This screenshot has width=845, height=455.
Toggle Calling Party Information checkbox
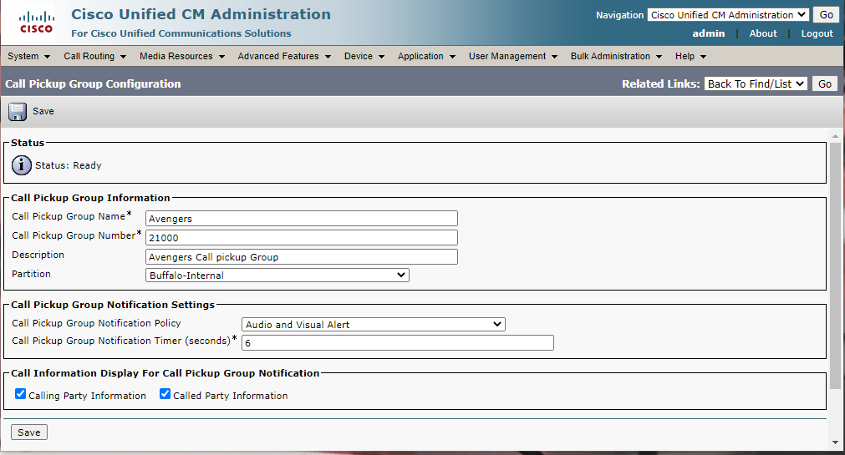point(21,393)
